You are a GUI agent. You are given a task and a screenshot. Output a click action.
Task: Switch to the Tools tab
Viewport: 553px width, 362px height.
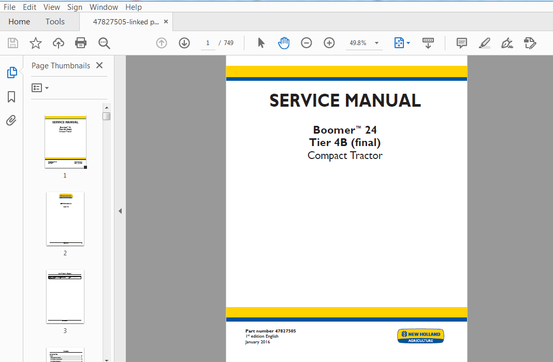pos(55,22)
